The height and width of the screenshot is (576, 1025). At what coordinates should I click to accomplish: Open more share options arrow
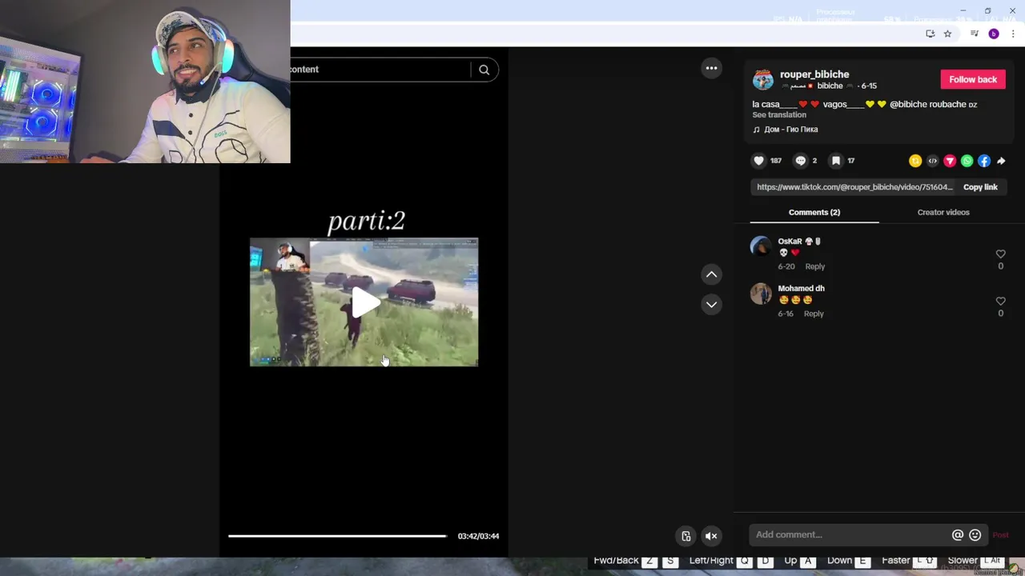click(x=1001, y=161)
